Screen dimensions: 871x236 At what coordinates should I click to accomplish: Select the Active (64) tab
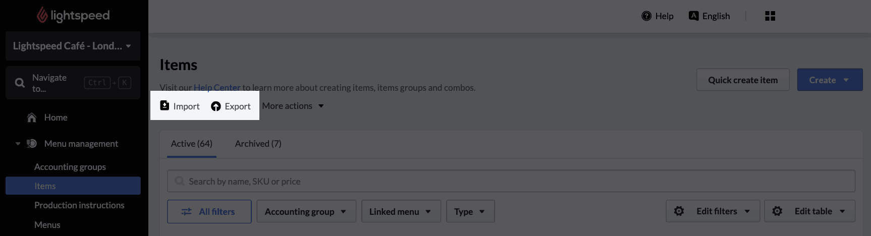coord(192,144)
